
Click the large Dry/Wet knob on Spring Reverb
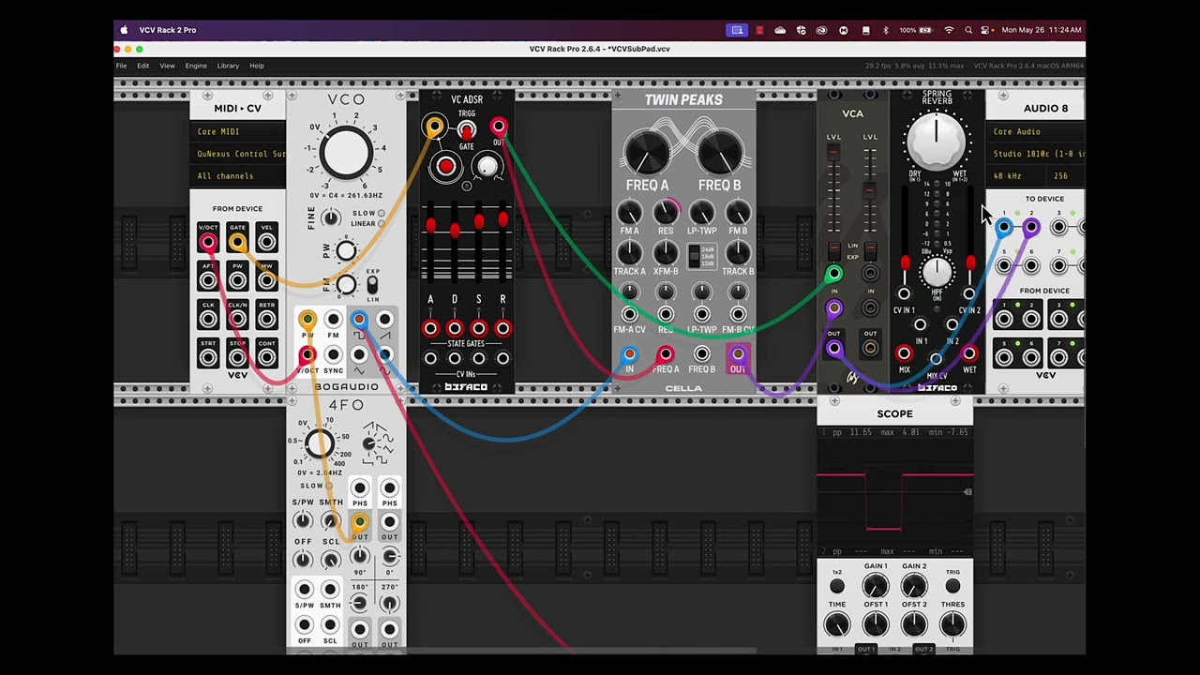click(x=936, y=141)
